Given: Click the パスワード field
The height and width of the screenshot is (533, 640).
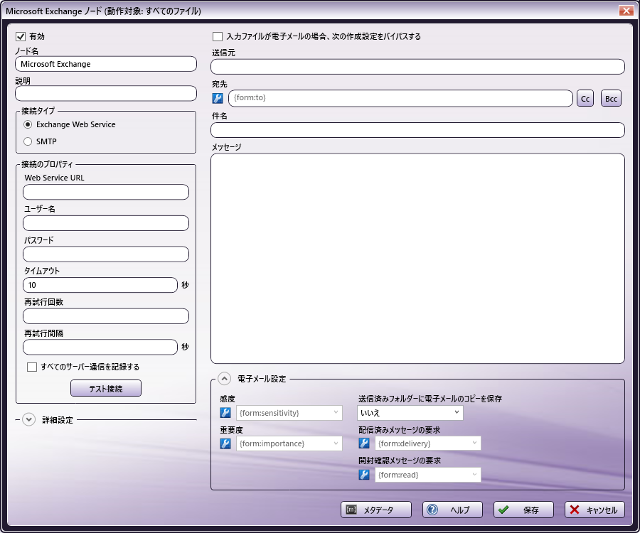Looking at the screenshot, I should point(106,254).
